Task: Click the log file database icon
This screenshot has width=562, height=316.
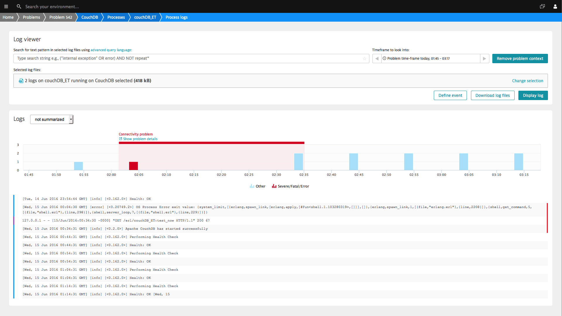Action: (x=21, y=81)
